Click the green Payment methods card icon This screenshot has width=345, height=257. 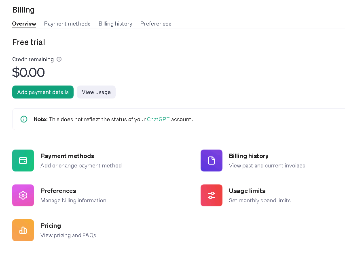23,161
